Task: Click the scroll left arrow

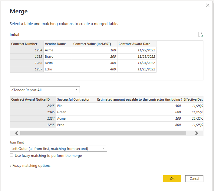Action: 17,133
